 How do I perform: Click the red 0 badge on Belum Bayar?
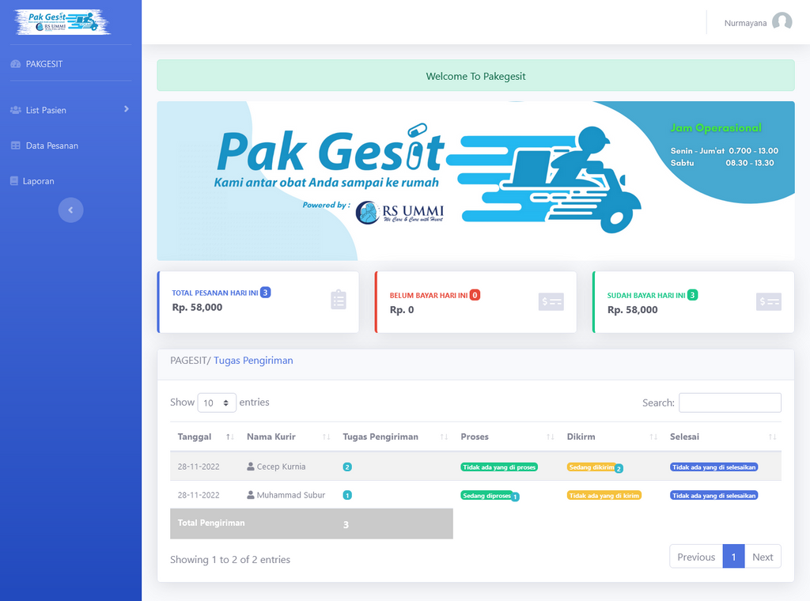(475, 295)
